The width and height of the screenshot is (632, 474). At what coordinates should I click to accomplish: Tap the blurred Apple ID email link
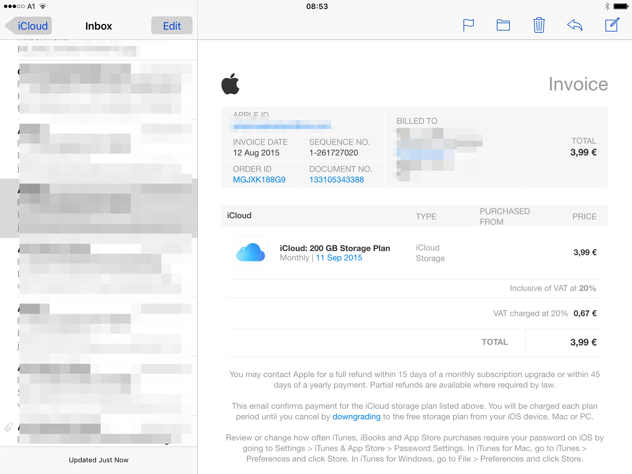(x=282, y=126)
